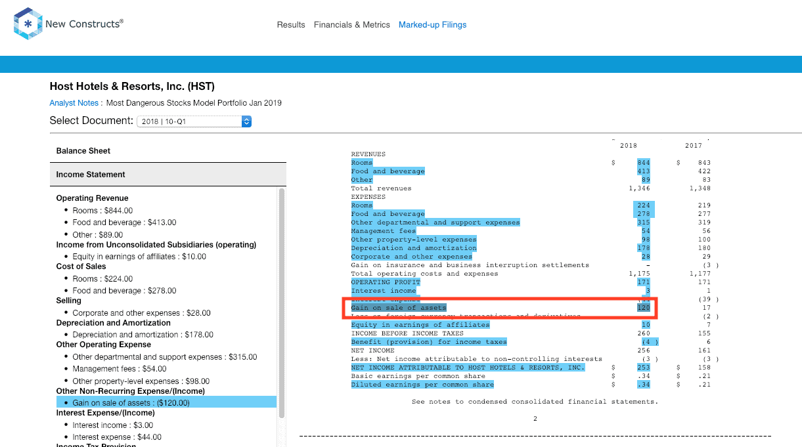The width and height of the screenshot is (802, 447).
Task: Select Gain on sale of assets : ($120.00)
Action: pyautogui.click(x=166, y=402)
